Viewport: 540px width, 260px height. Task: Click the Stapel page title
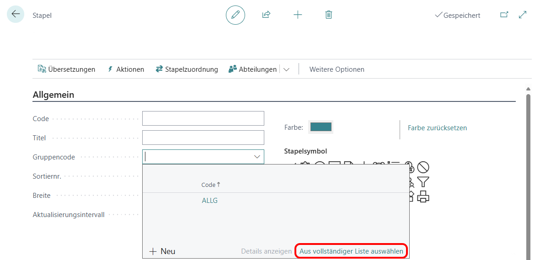[x=42, y=16]
